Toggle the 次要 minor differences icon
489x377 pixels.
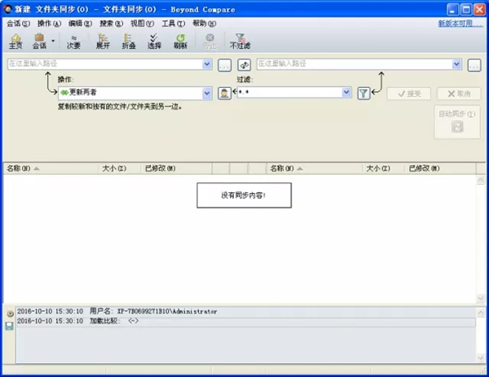[x=73, y=42]
